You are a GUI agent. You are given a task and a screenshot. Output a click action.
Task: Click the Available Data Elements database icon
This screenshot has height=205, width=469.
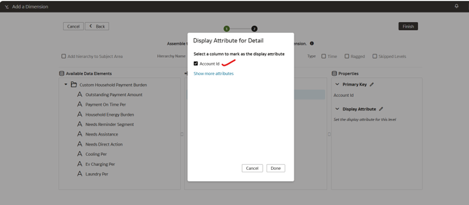(x=62, y=74)
